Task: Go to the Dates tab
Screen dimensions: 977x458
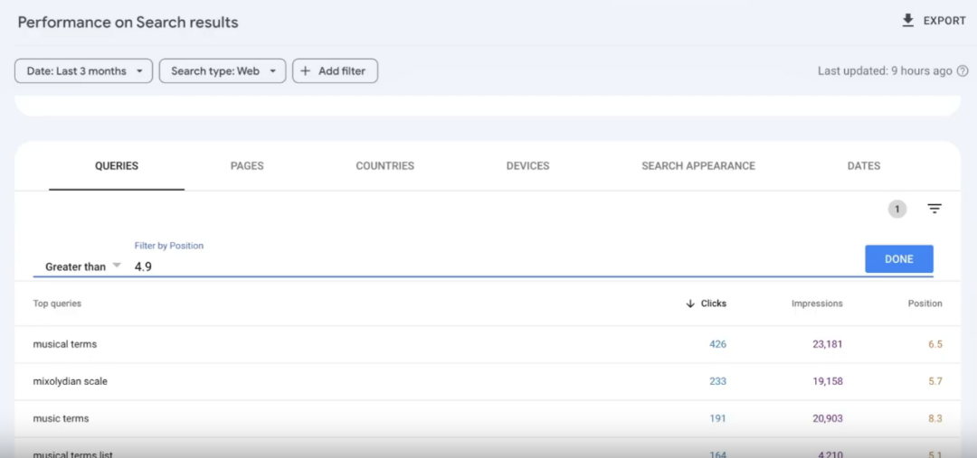Action: [x=863, y=166]
